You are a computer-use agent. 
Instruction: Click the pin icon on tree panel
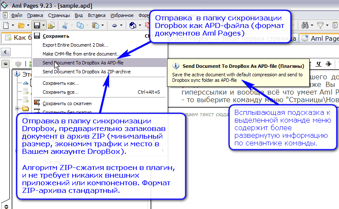6,64
